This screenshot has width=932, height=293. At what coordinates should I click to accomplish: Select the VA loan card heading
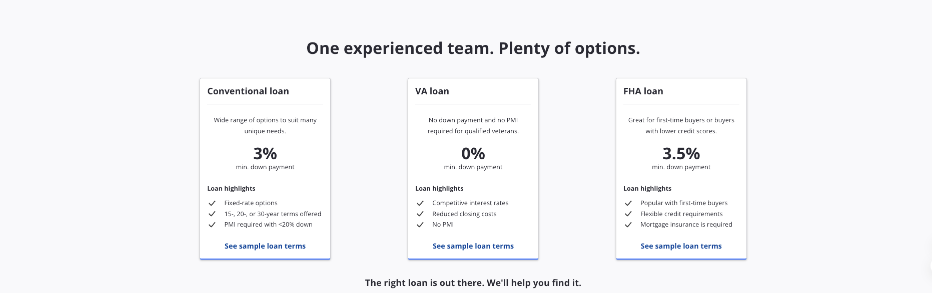click(x=432, y=91)
